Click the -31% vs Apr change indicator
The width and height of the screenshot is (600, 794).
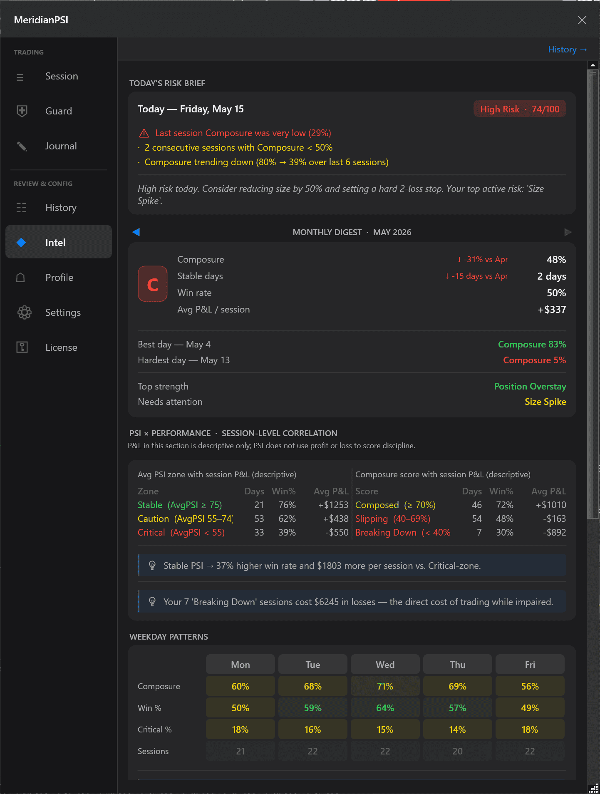point(482,259)
